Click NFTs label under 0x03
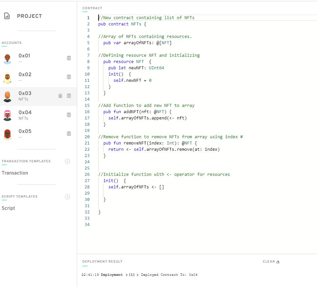The height and width of the screenshot is (287, 317). [x=23, y=99]
